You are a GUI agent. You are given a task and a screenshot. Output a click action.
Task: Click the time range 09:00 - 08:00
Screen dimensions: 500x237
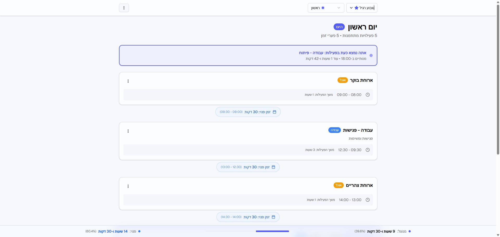pyautogui.click(x=349, y=95)
